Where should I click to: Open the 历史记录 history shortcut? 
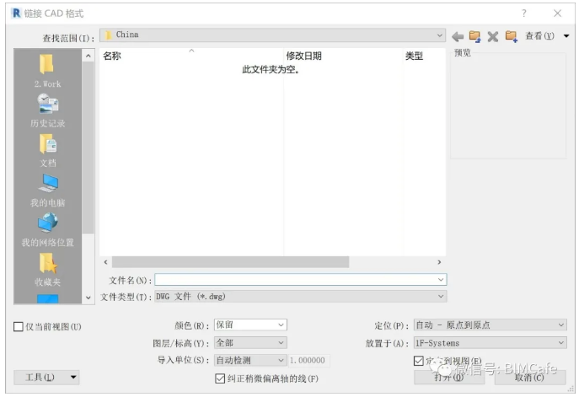tap(47, 110)
